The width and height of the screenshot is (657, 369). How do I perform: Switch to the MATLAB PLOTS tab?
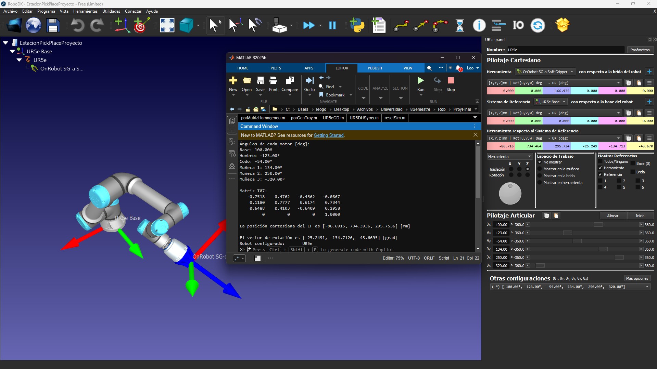click(x=276, y=68)
